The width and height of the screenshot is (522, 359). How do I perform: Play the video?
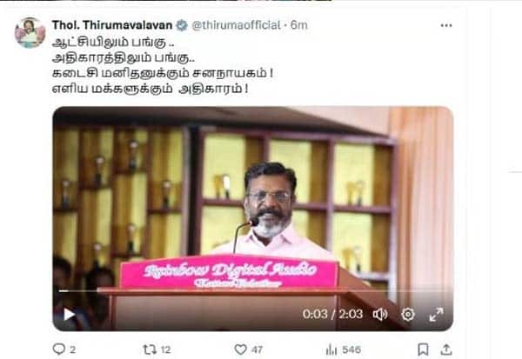[x=69, y=314]
